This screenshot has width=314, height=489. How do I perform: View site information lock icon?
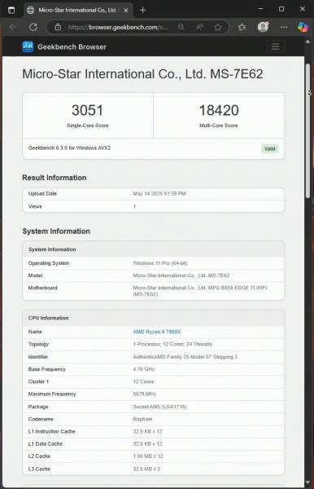pyautogui.click(x=58, y=27)
